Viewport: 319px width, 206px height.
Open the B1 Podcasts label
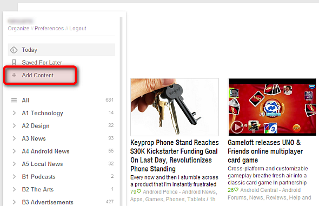tap(38, 177)
